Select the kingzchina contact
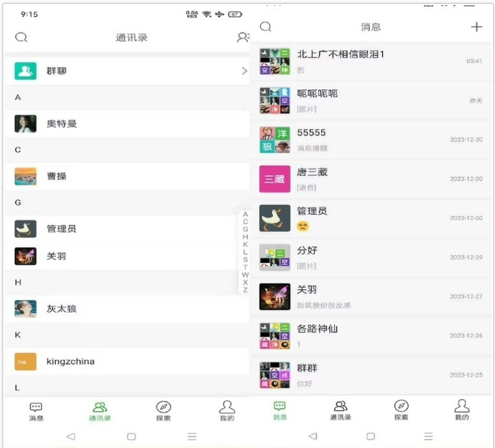This screenshot has height=448, width=495. coord(127,362)
